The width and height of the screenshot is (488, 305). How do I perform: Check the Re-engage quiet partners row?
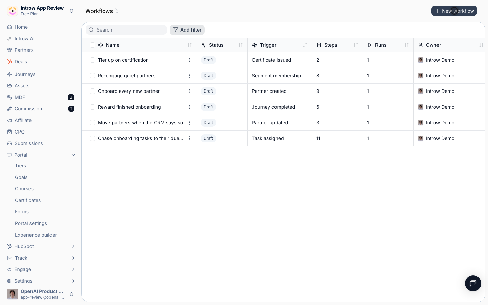point(93,76)
